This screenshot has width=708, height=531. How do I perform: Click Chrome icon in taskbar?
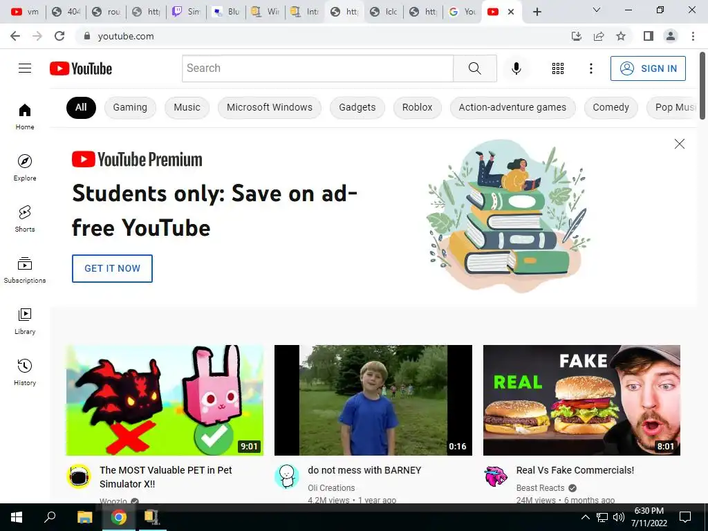coord(118,517)
